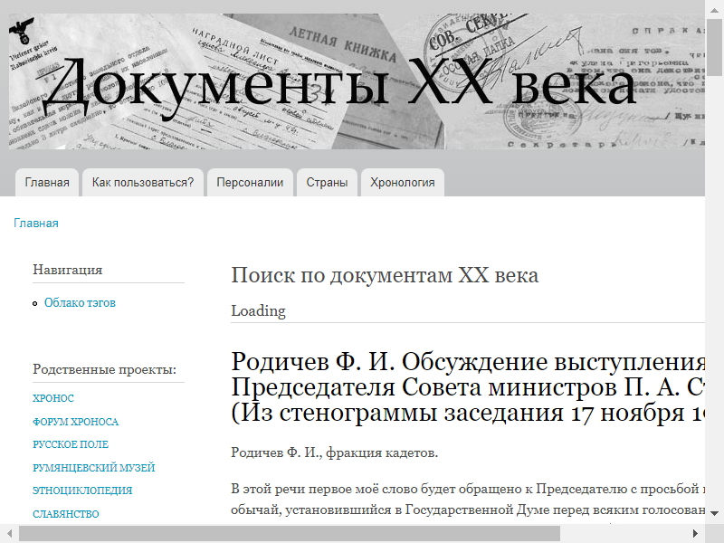This screenshot has height=543, width=724.
Task: Switch to the Как пользоваться? tab
Action: [x=143, y=182]
